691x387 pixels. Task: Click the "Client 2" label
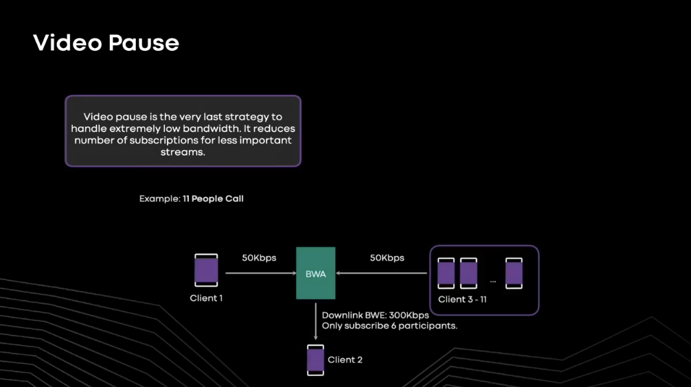[x=345, y=360]
